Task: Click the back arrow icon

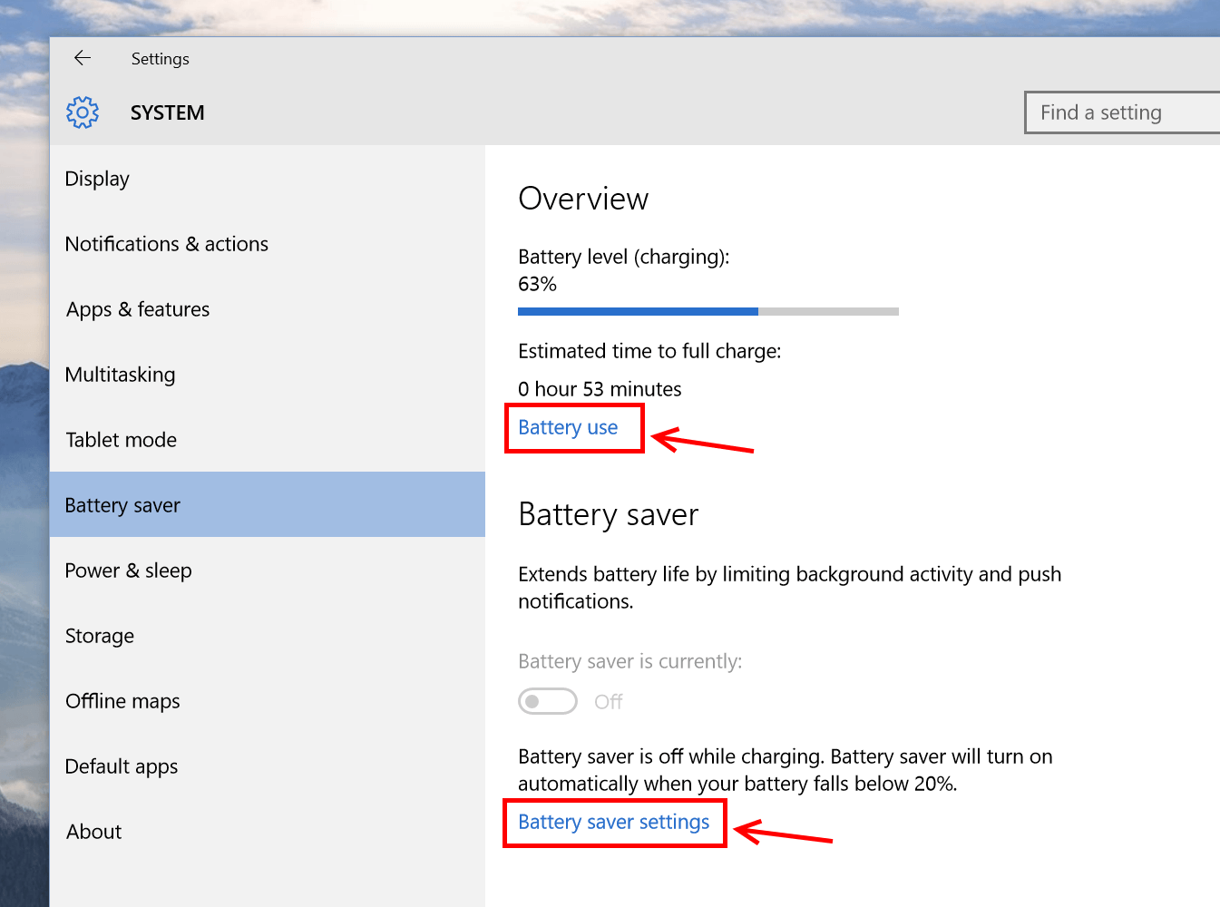Action: (x=83, y=58)
